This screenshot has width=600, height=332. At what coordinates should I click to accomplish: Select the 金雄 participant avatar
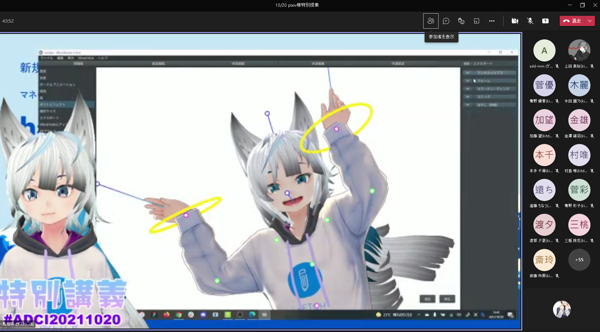tap(579, 120)
